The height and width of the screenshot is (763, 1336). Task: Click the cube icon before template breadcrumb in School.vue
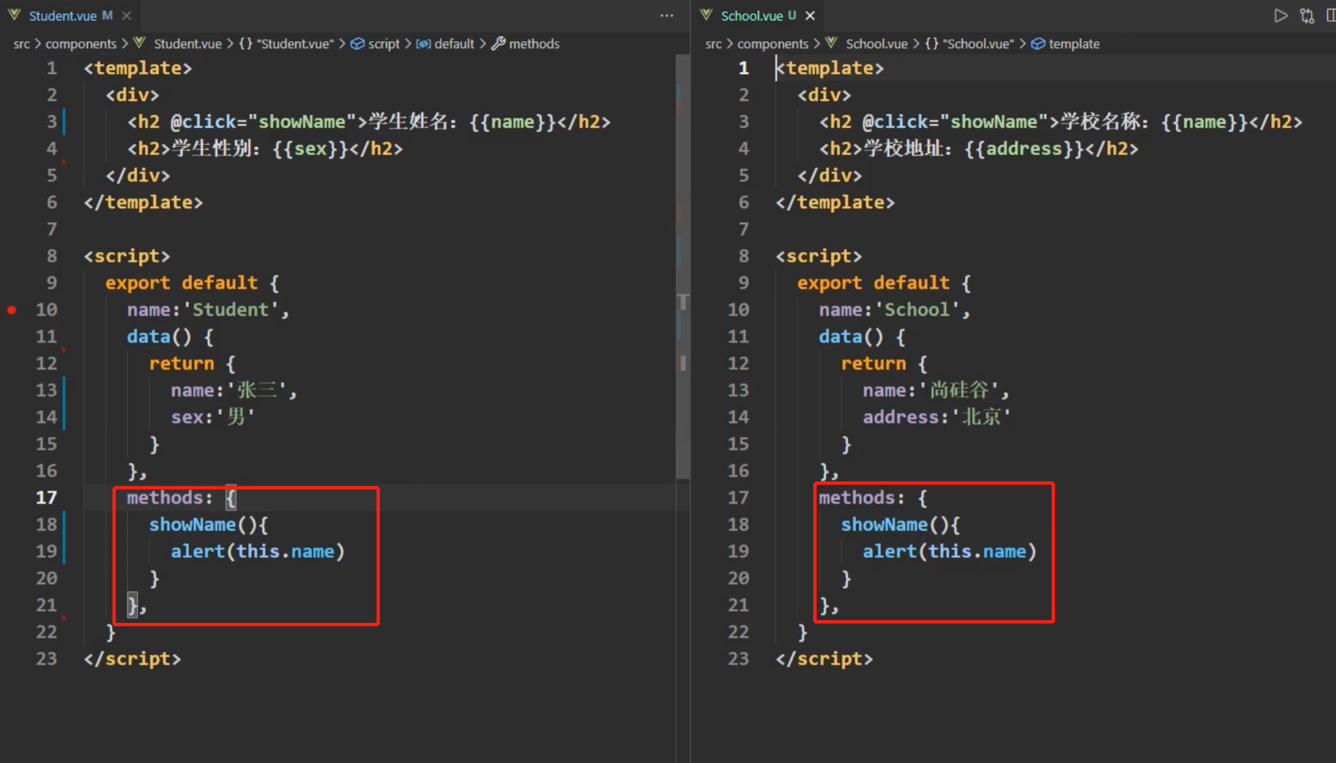(x=1038, y=43)
